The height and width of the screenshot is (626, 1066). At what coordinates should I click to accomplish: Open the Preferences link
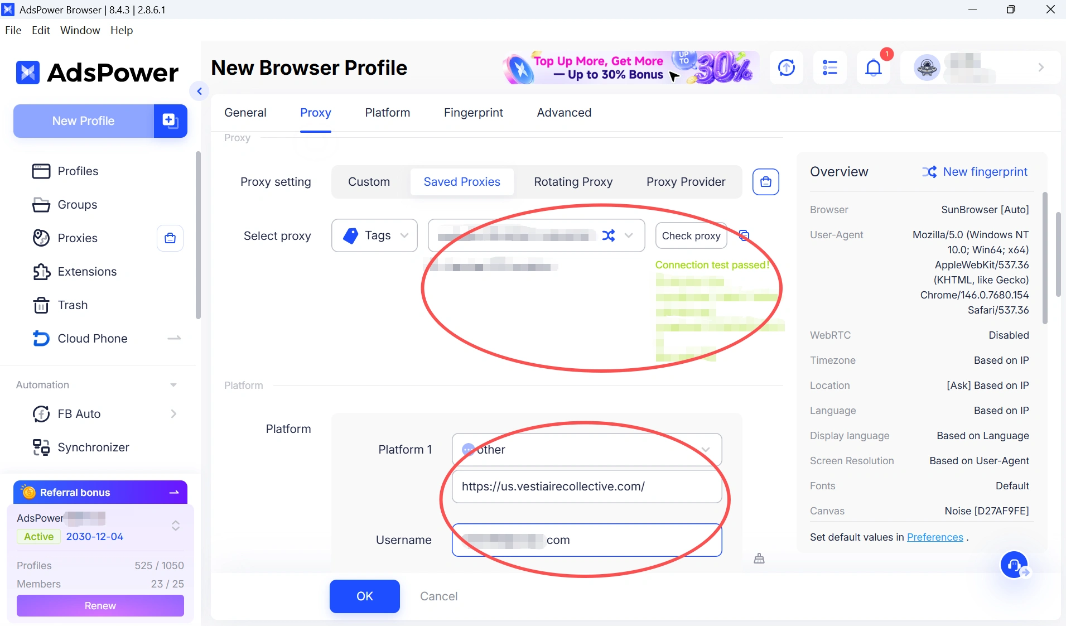pos(935,537)
